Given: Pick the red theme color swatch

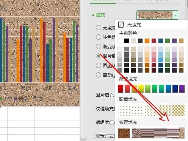Looking at the screenshot, I should 154,41.
